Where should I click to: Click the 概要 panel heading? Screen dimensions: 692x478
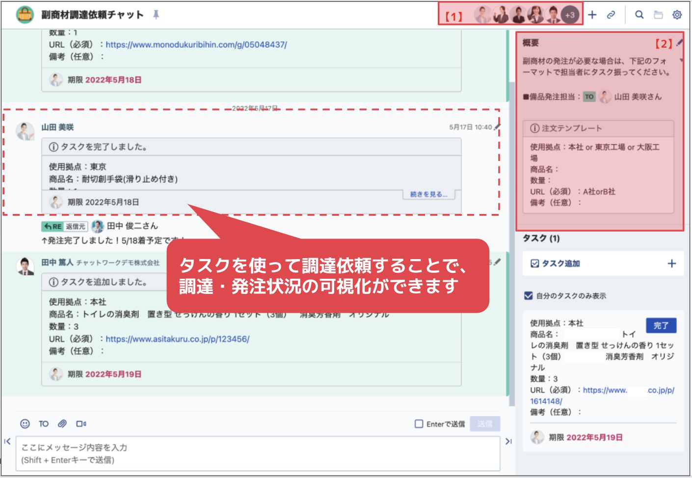click(x=531, y=43)
